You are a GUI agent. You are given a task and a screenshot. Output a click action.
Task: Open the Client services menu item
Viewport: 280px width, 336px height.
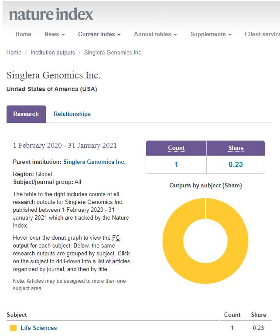coord(262,34)
